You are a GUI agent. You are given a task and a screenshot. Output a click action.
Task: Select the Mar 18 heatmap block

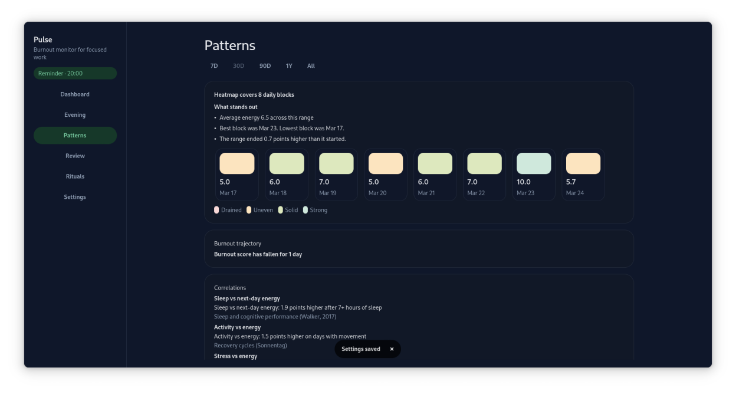[x=287, y=175]
